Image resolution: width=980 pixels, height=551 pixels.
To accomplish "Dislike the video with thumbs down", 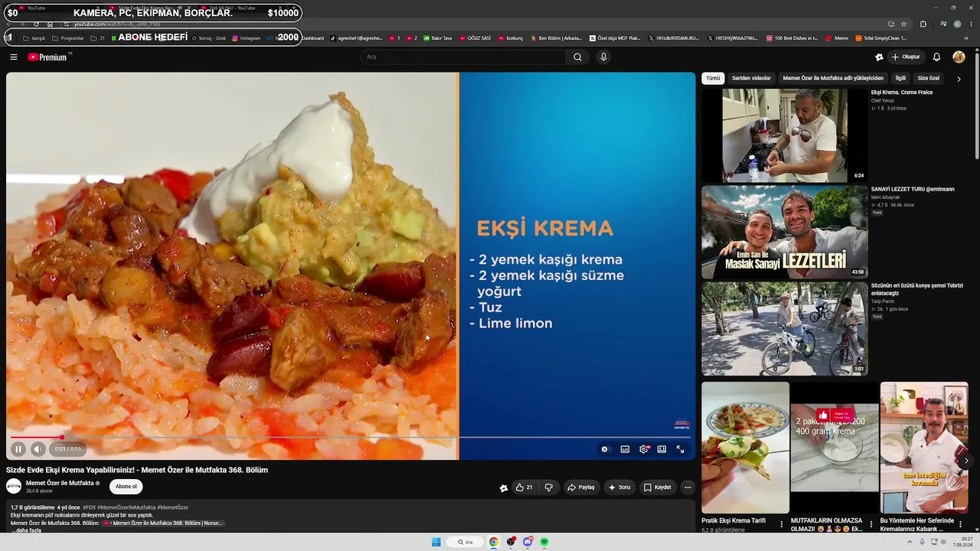I will [548, 487].
